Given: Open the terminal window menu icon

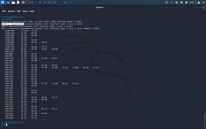Looking at the screenshot, I should (3, 7).
